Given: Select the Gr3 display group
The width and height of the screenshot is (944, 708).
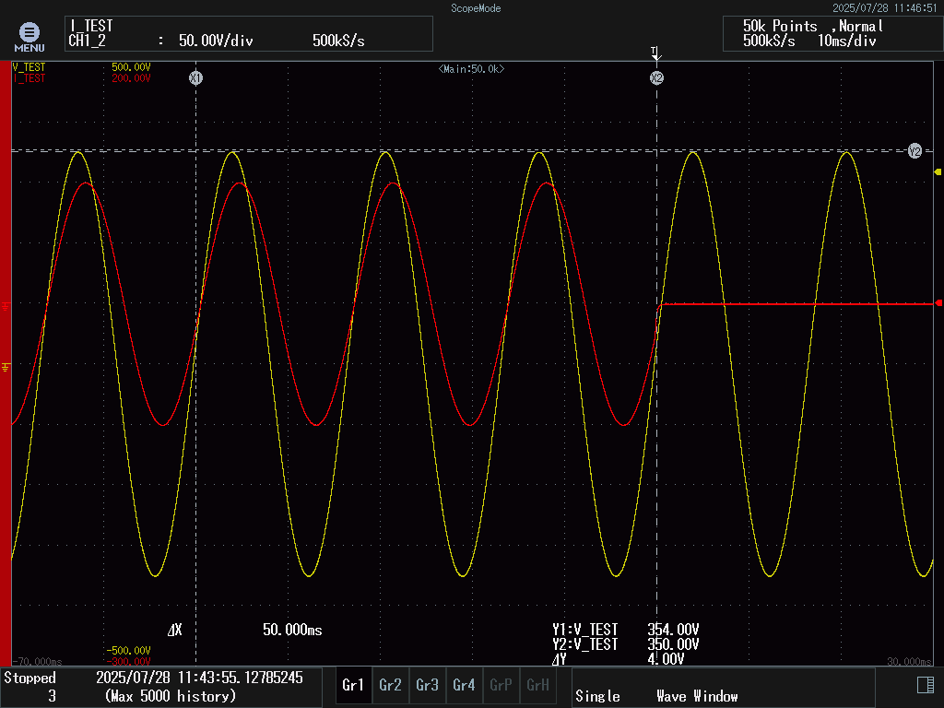Looking at the screenshot, I should [427, 685].
